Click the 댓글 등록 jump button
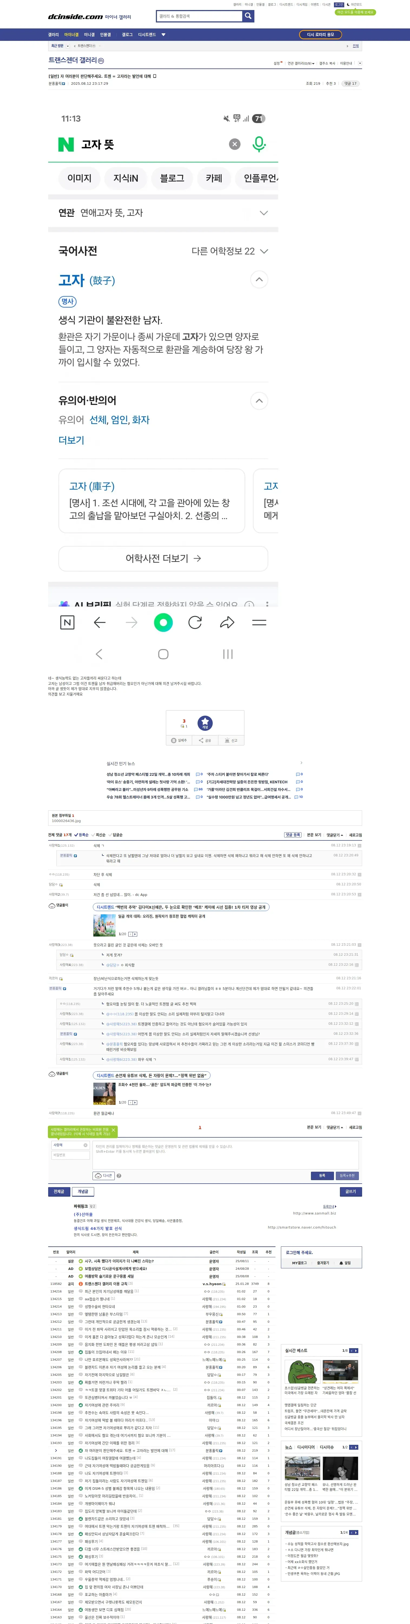410x1624 pixels. point(293,835)
